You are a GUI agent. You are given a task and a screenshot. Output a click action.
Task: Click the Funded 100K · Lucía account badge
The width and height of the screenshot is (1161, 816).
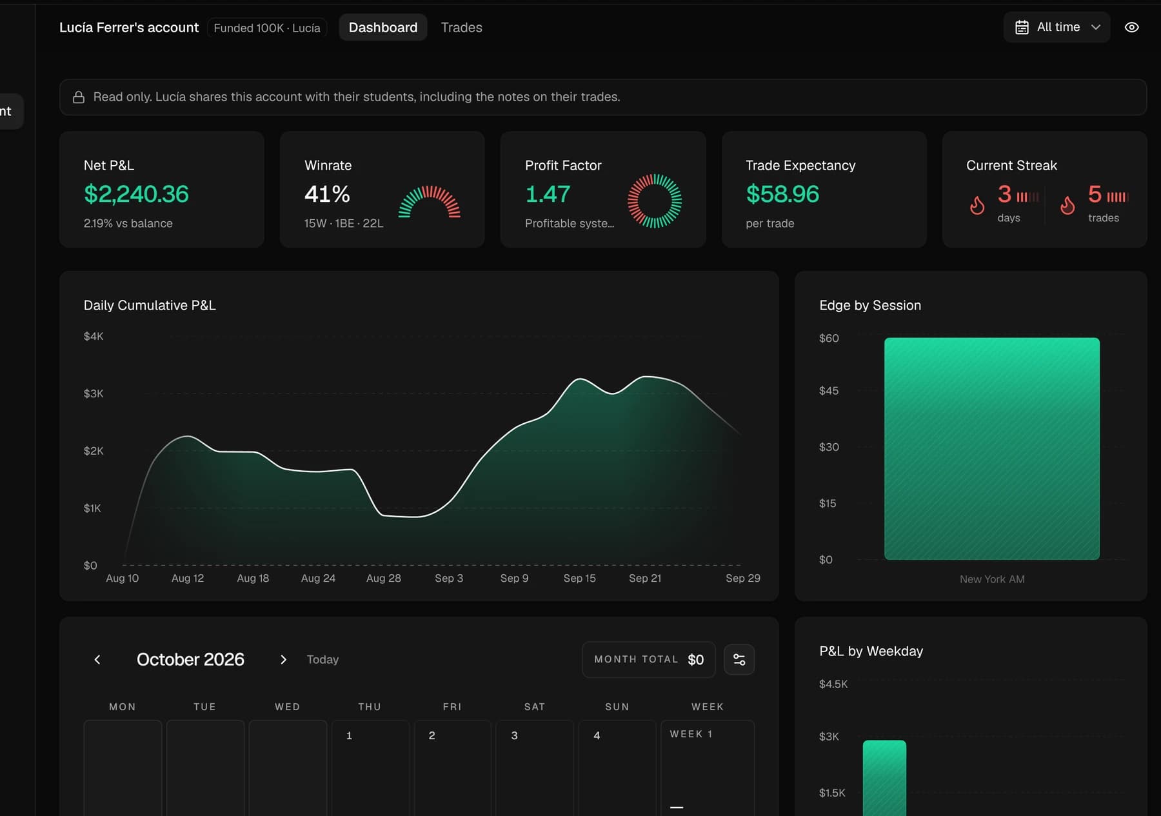click(267, 28)
